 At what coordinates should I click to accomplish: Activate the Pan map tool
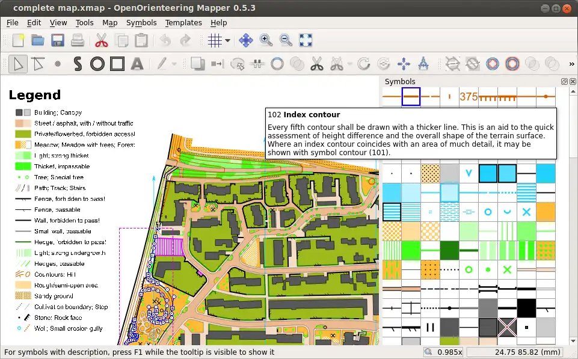245,40
